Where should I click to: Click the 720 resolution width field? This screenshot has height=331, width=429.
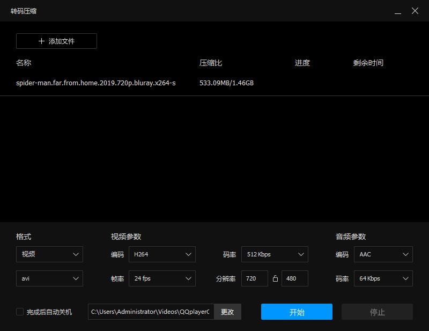pyautogui.click(x=254, y=278)
